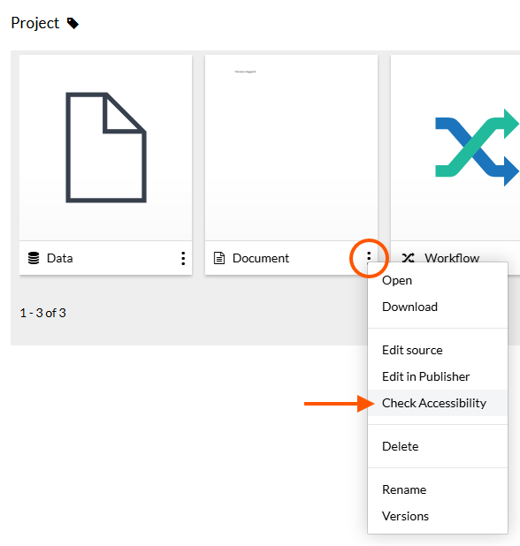
Task: Click the database icon beside Data
Action: [x=34, y=258]
